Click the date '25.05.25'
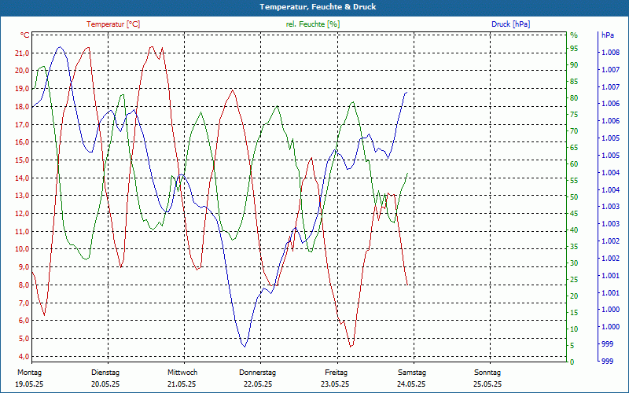Screen dimensions: 629x393 [487, 384]
